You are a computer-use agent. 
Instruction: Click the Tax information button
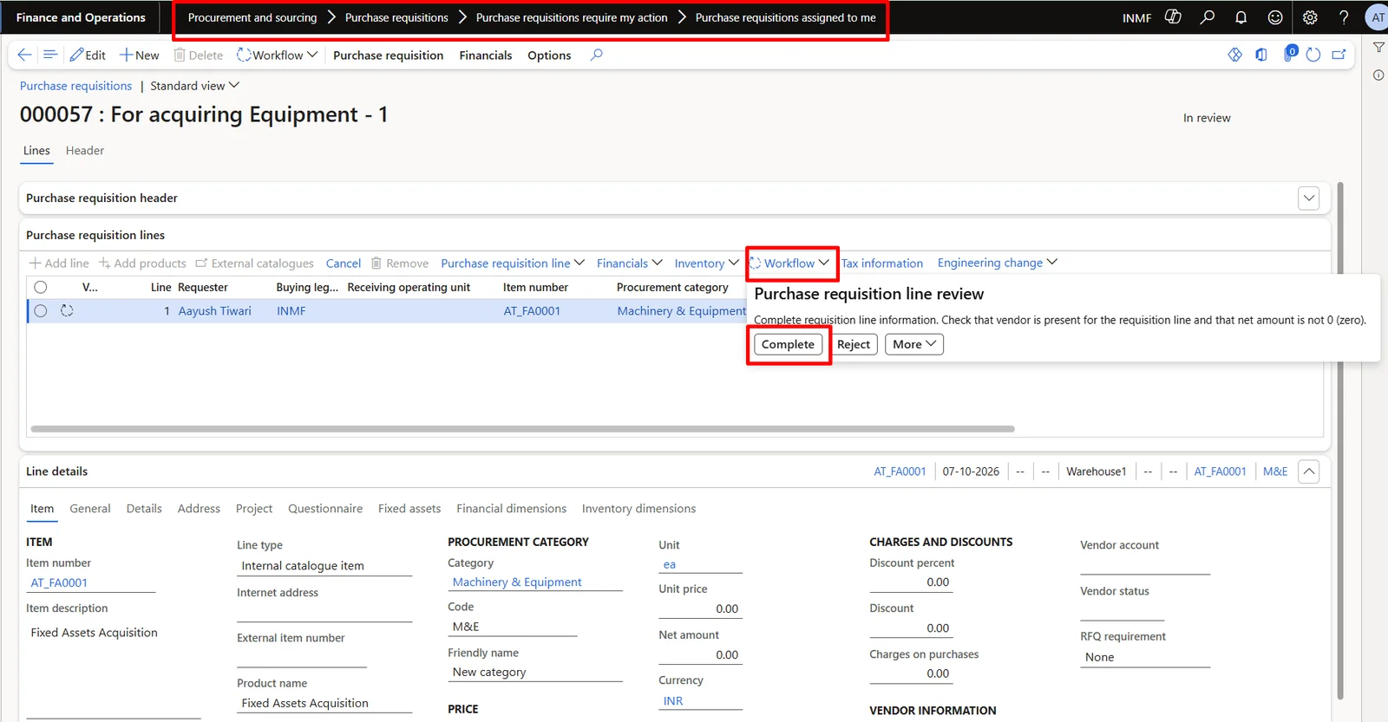[x=882, y=263]
